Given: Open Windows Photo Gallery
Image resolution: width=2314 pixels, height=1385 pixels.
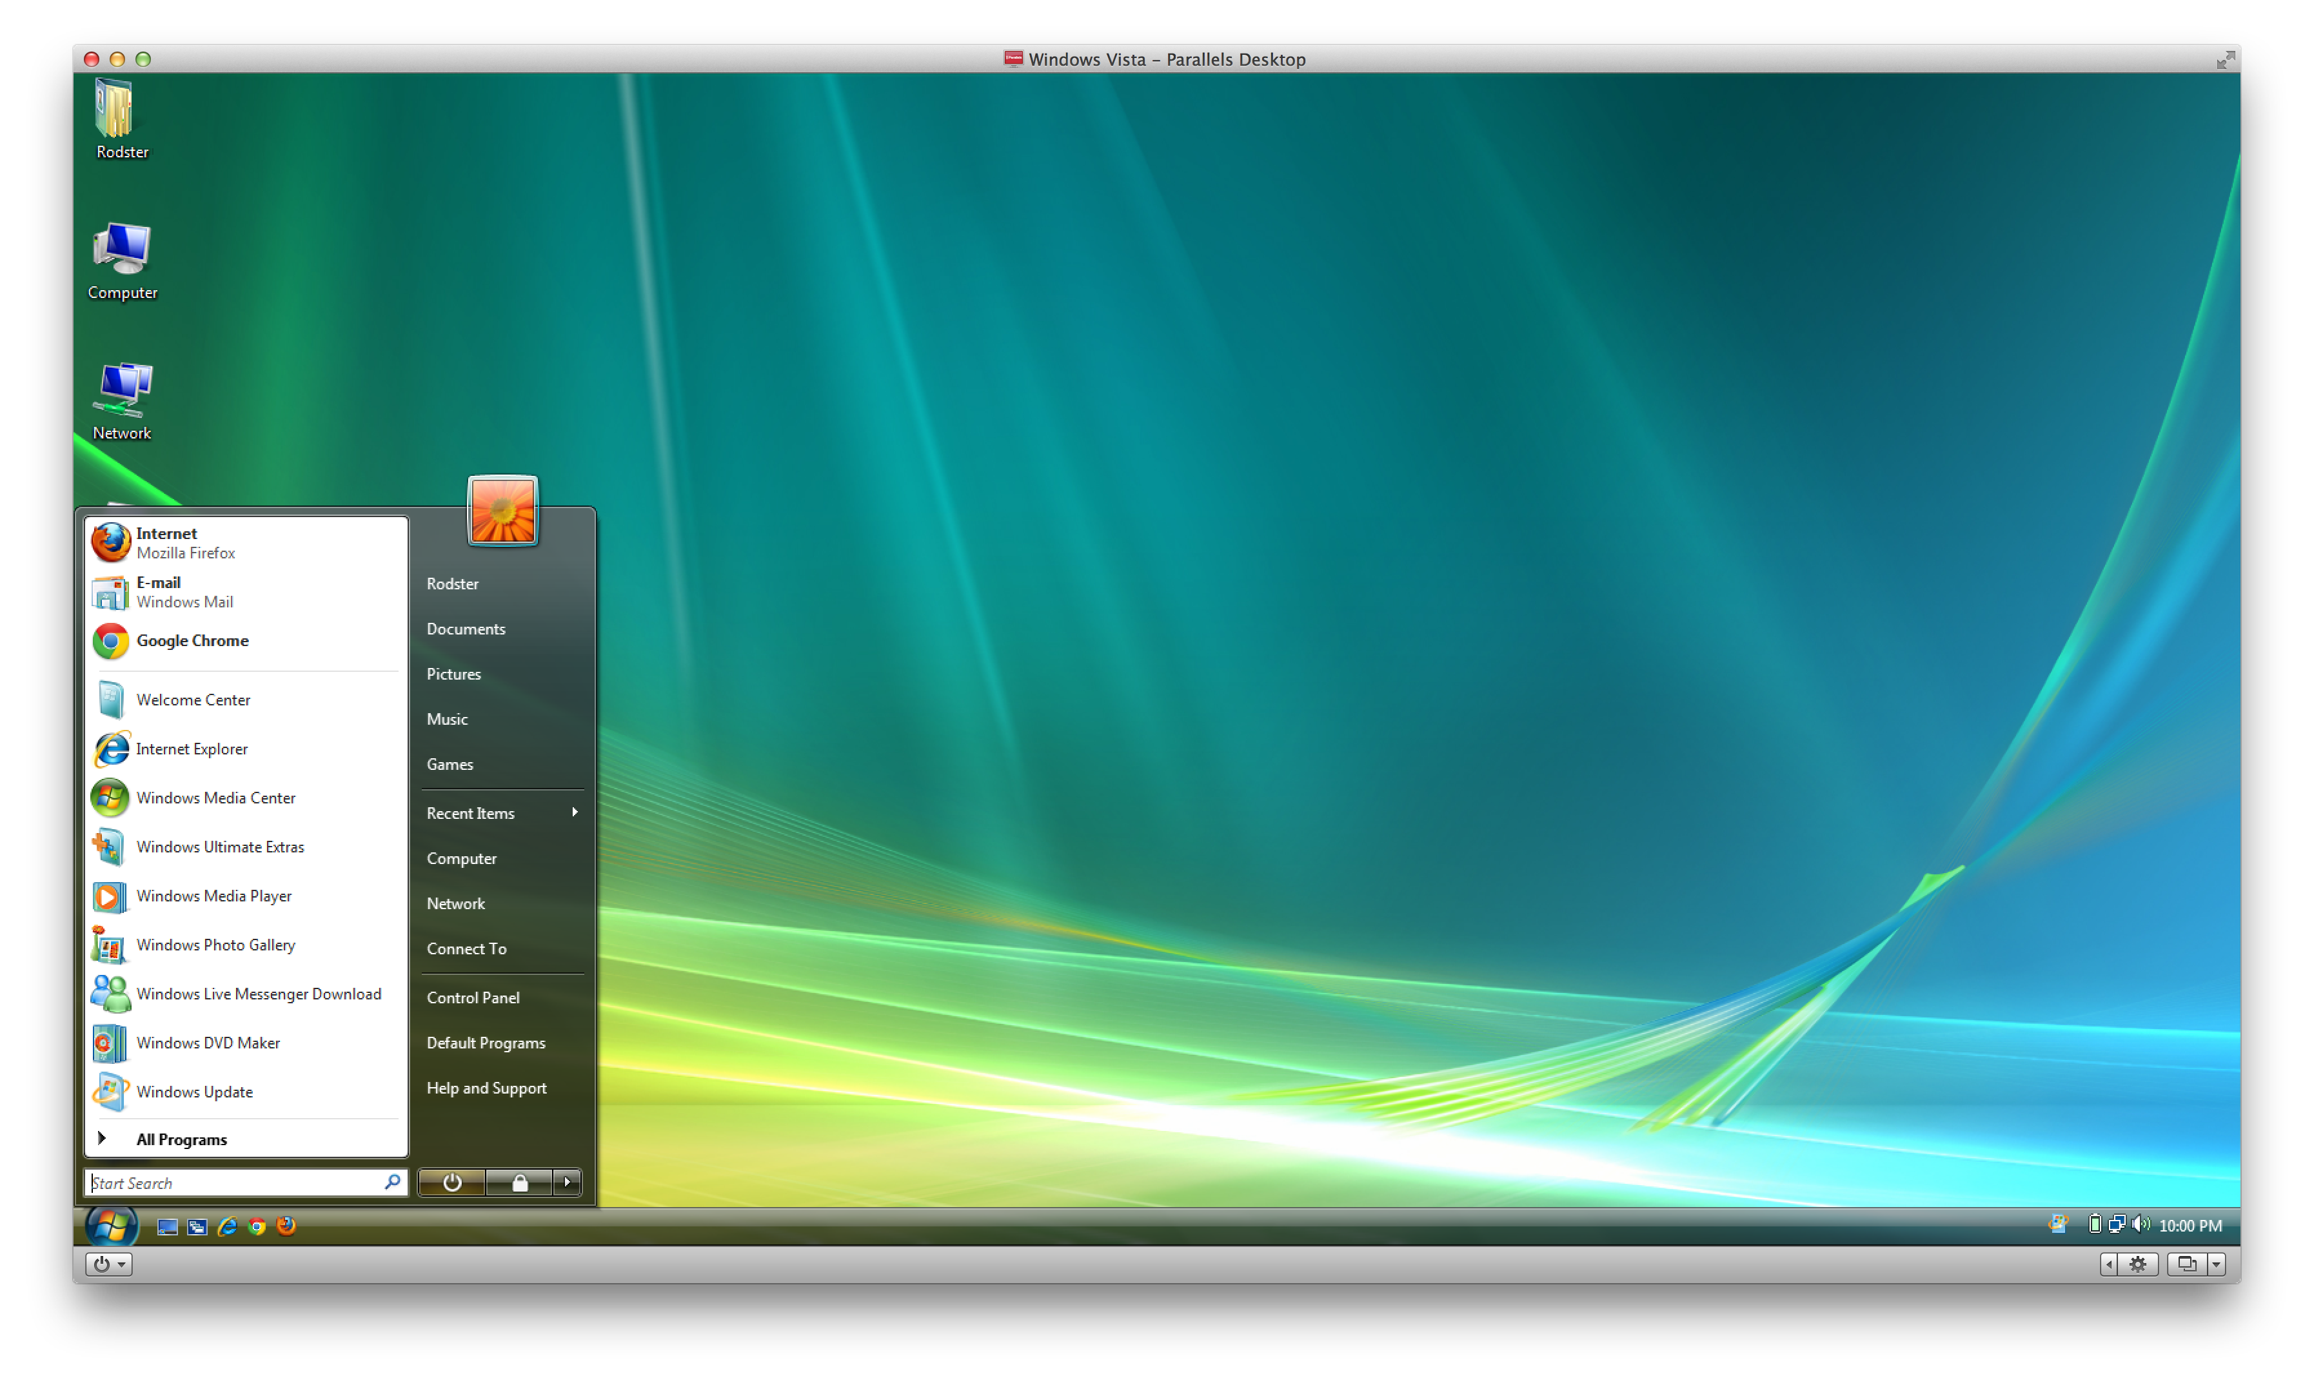Looking at the screenshot, I should 246,945.
